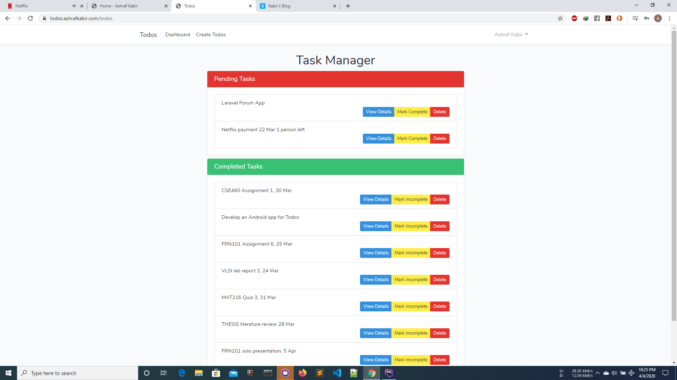The width and height of the screenshot is (677, 380).
Task: Open the media control extension menu
Action: 635,18
